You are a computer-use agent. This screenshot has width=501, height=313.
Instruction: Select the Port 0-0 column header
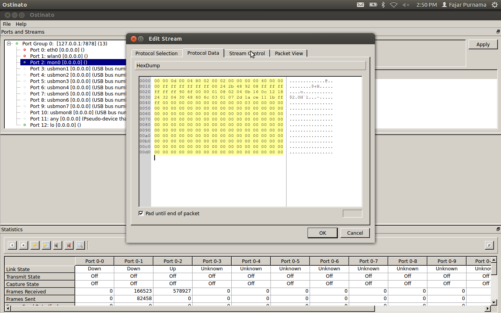(95, 261)
